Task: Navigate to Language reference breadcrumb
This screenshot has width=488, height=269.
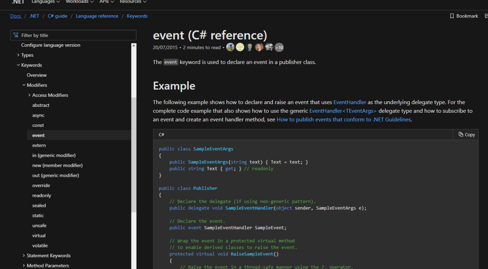Action: (x=97, y=16)
